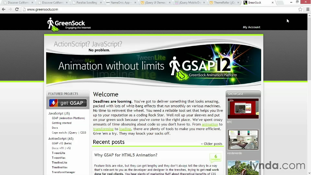This screenshot has height=175, width=311.
Task: Open the TweenLite sidebar link
Action: tap(59, 153)
